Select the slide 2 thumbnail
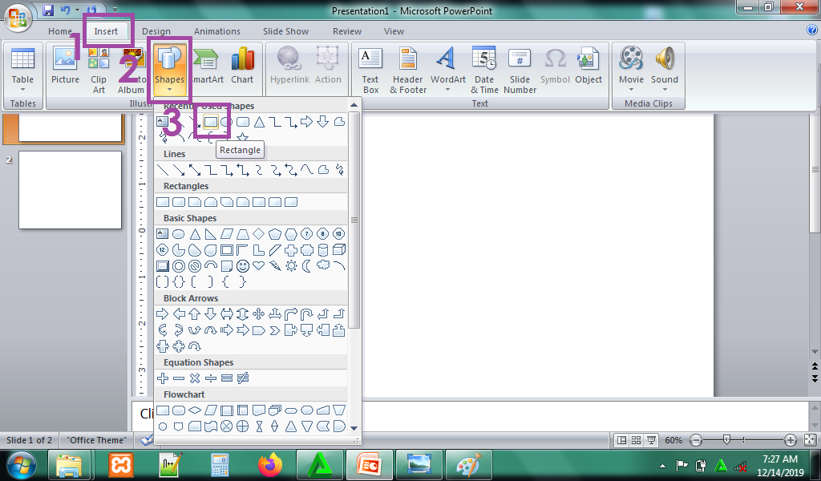Image resolution: width=821 pixels, height=481 pixels. pyautogui.click(x=70, y=178)
